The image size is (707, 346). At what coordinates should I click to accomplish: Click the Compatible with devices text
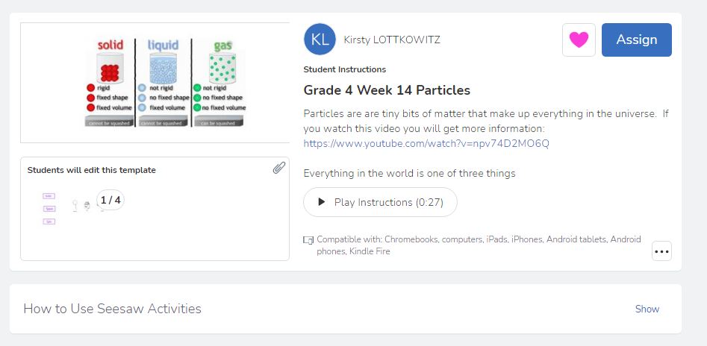click(x=479, y=245)
